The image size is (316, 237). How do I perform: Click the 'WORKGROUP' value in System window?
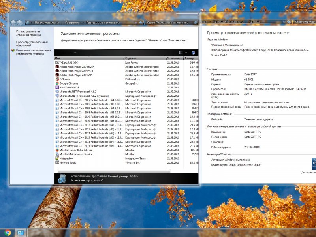[x=252, y=147]
